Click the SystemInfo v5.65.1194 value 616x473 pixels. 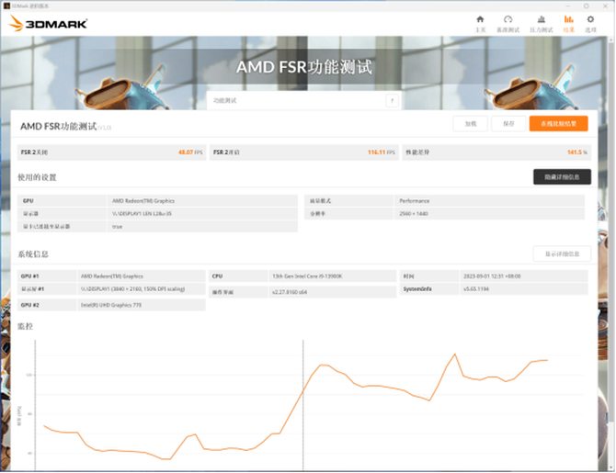(476, 289)
